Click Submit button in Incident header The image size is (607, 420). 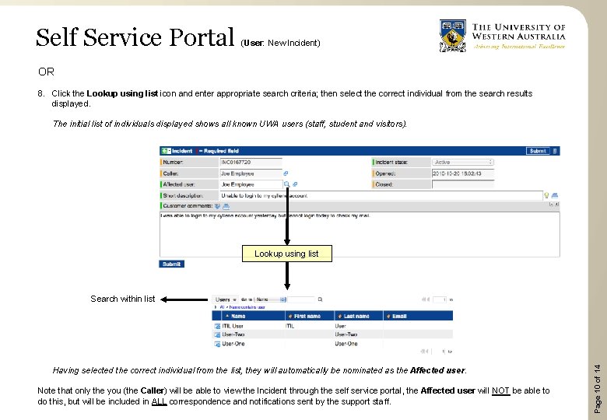[x=538, y=151]
